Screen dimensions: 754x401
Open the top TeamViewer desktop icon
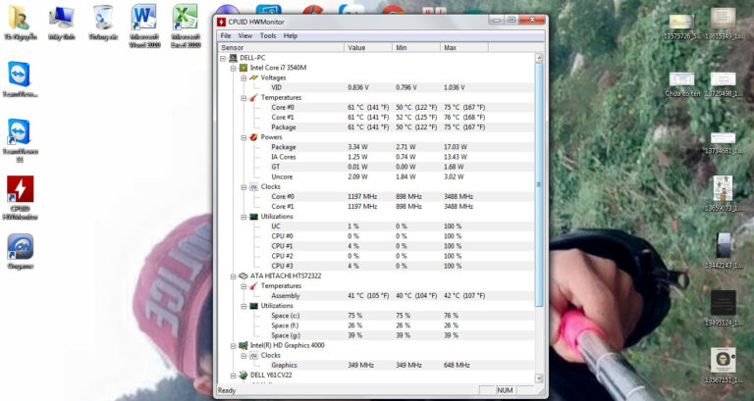[x=20, y=79]
